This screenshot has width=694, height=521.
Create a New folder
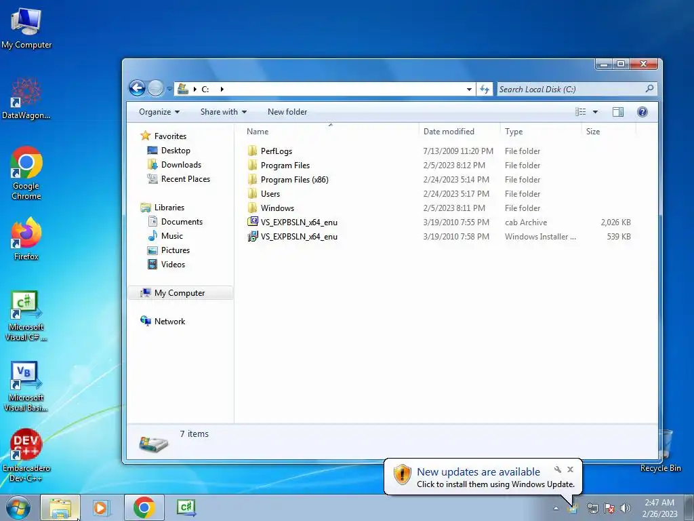tap(287, 112)
